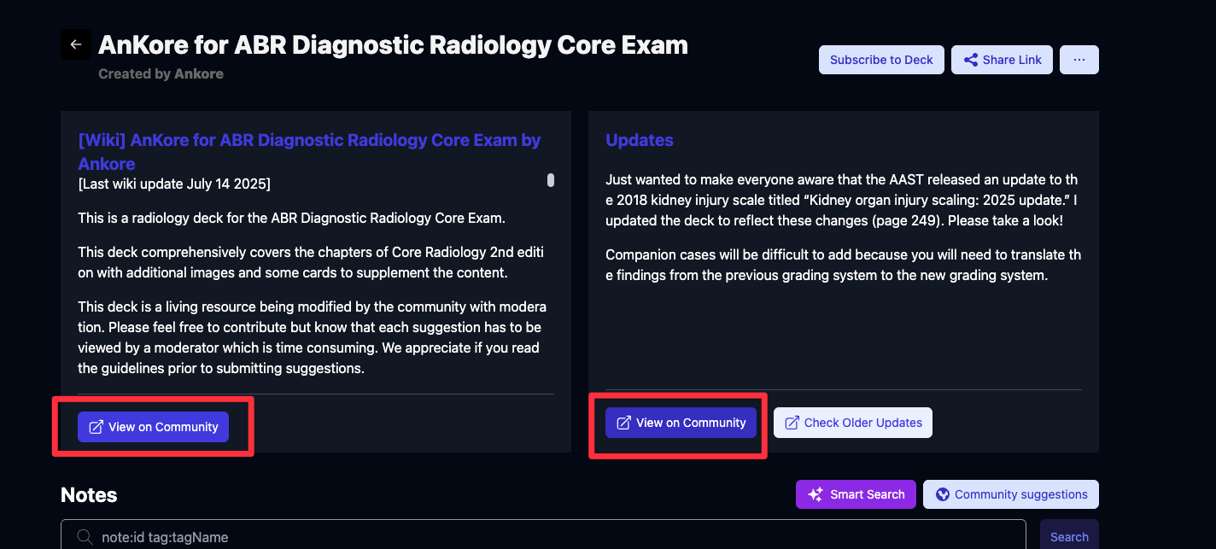Click the icon on Check Older Updates
This screenshot has width=1216, height=549.
tap(792, 423)
